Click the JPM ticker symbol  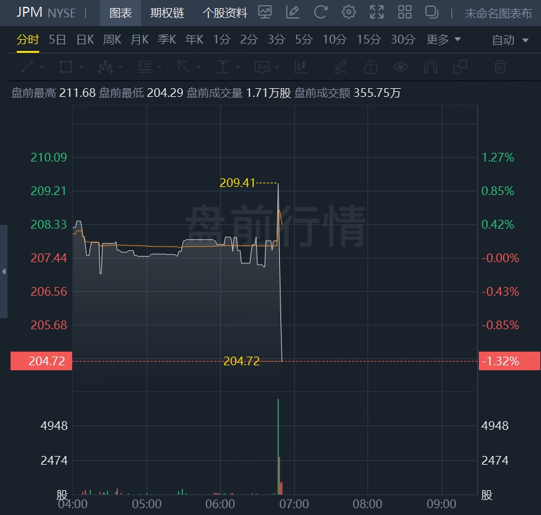(x=29, y=12)
